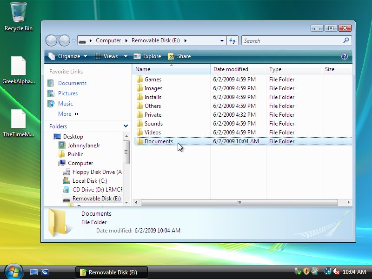Click the Refresh button beside address bar
372x279 pixels.
coord(233,40)
